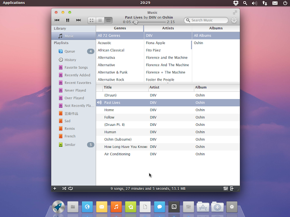Image resolution: width=290 pixels, height=217 pixels.
Task: Open the equalizer from the status bar
Action: point(226,188)
